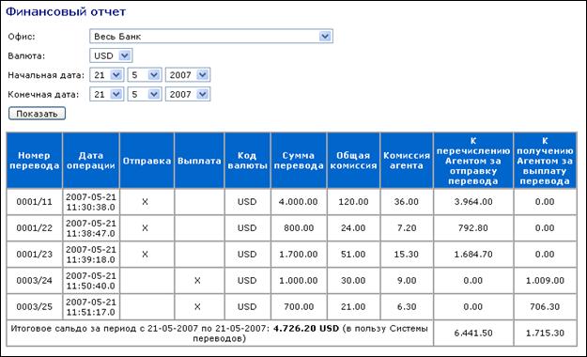The width and height of the screenshot is (587, 357).
Task: Click the Номер перевода column header
Action: click(x=35, y=161)
